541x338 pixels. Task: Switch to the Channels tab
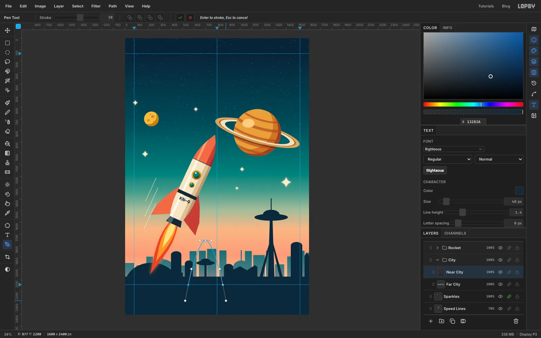point(455,233)
